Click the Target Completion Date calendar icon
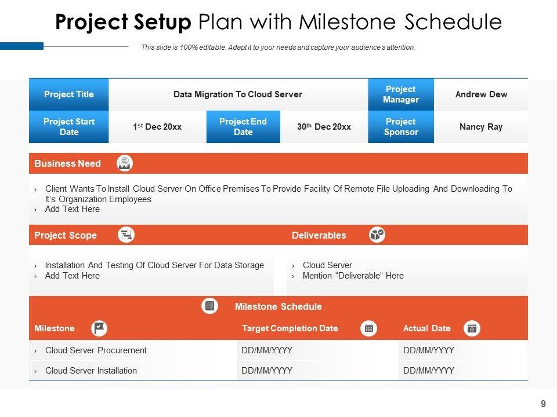The image size is (557, 417). (x=368, y=328)
